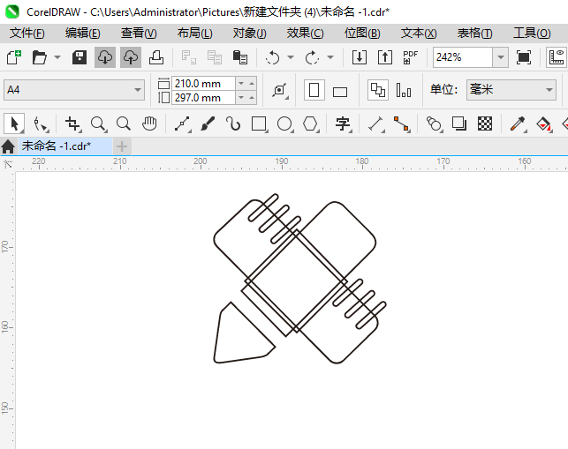The height and width of the screenshot is (449, 568).
Task: Click the page height 297.0 mm field
Action: (x=203, y=98)
